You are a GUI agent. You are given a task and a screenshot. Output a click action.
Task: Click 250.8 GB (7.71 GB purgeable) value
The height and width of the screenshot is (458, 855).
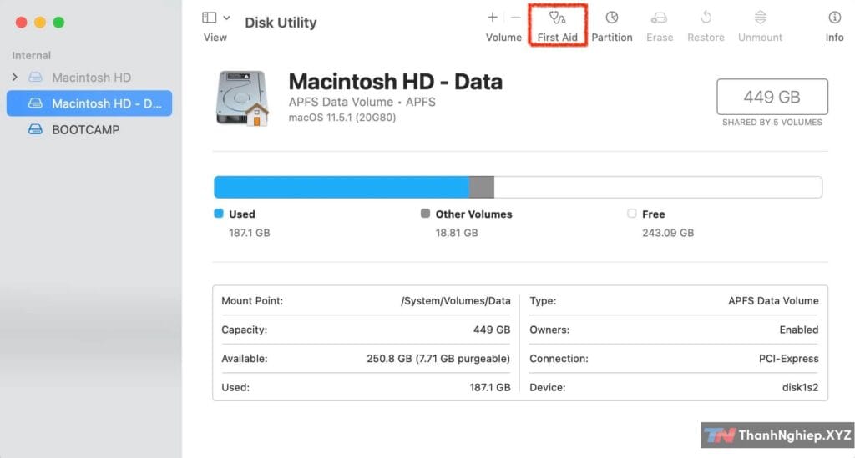pyautogui.click(x=438, y=359)
